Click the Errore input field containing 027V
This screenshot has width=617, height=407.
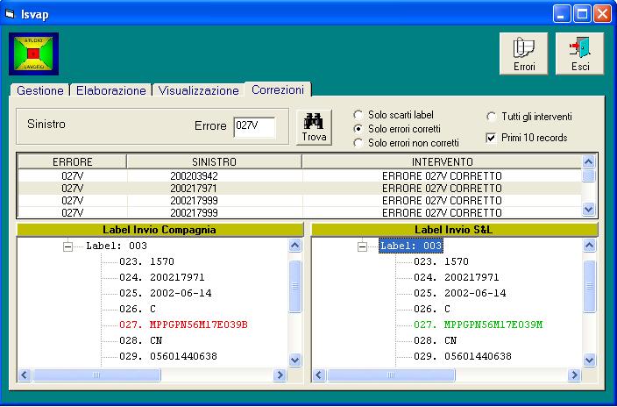254,127
